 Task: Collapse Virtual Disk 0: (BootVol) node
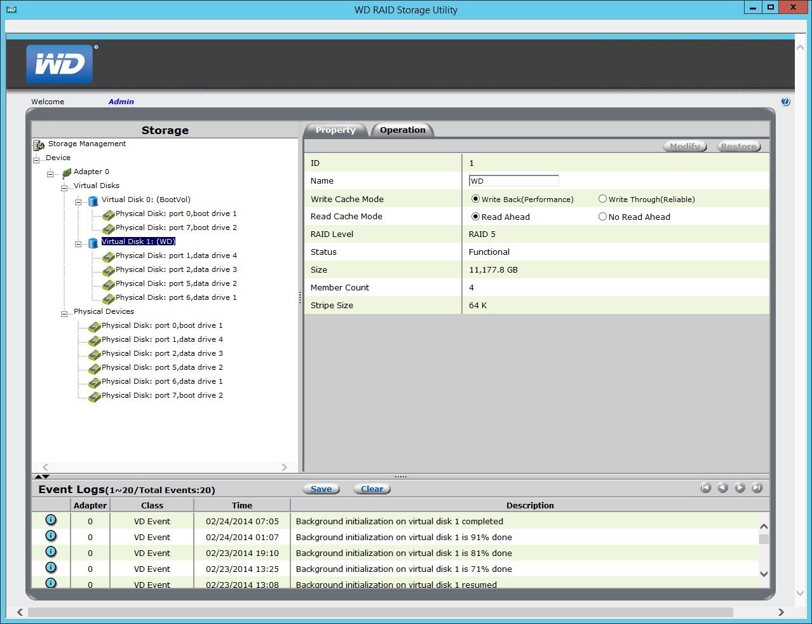pyautogui.click(x=78, y=202)
